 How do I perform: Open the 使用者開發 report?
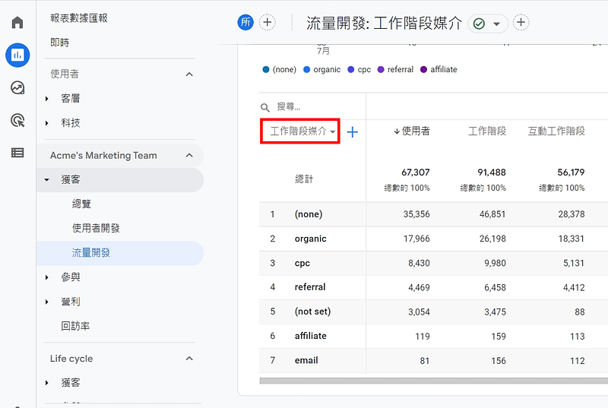pyautogui.click(x=96, y=228)
